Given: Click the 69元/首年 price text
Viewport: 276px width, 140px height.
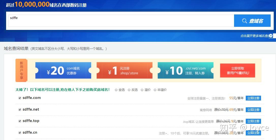Looking at the screenshot, I should [x=236, y=110].
